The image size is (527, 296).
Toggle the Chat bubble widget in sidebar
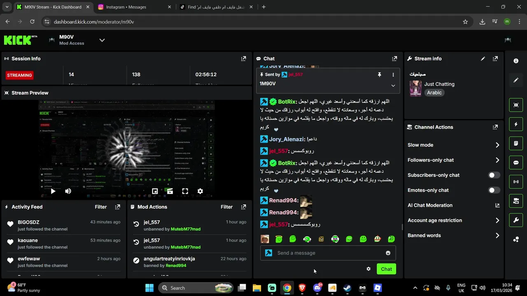516,162
